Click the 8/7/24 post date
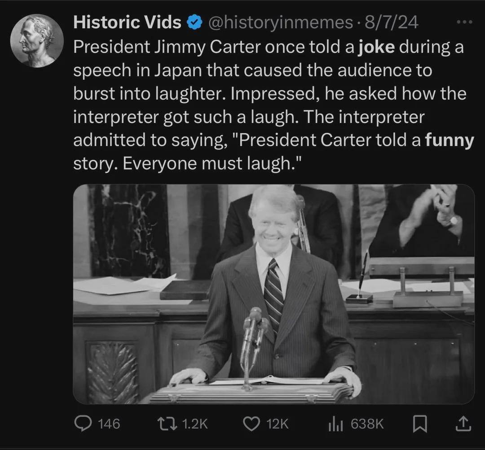The width and height of the screenshot is (485, 450). click(x=391, y=22)
